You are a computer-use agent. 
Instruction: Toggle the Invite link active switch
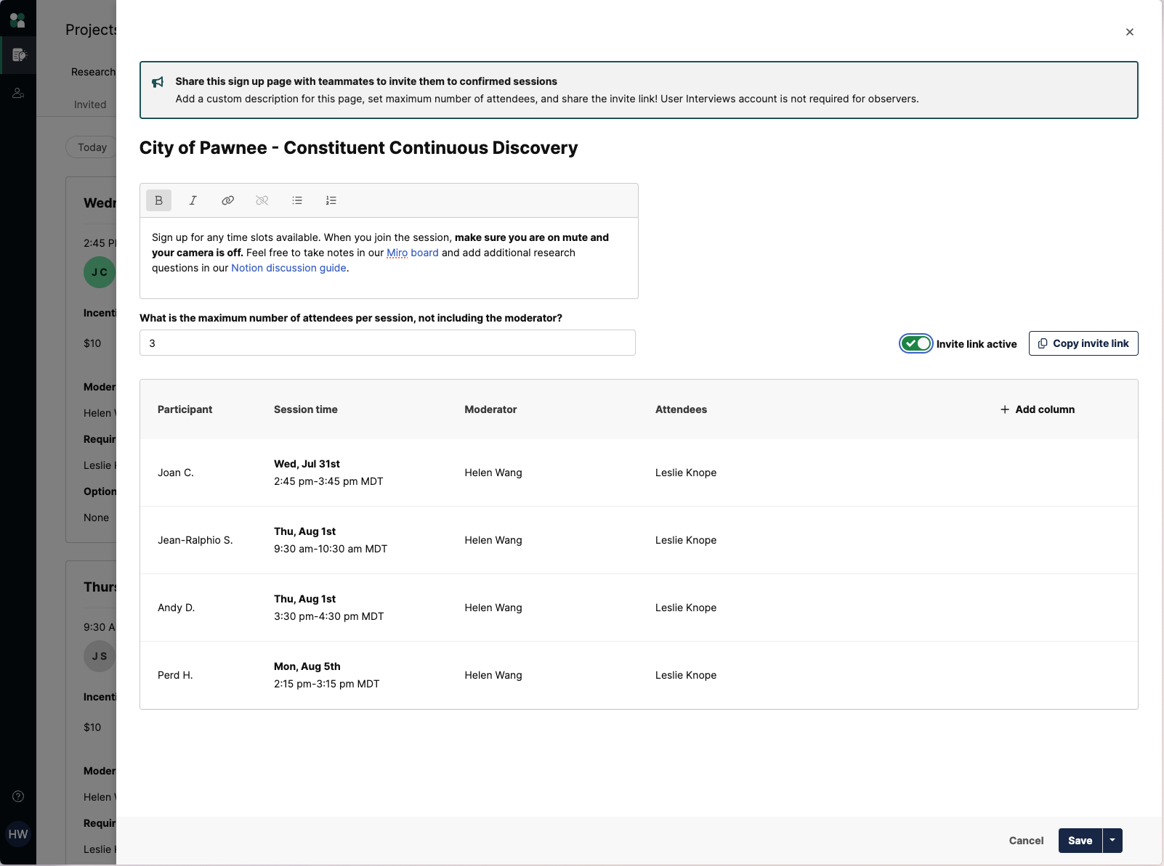coord(916,343)
